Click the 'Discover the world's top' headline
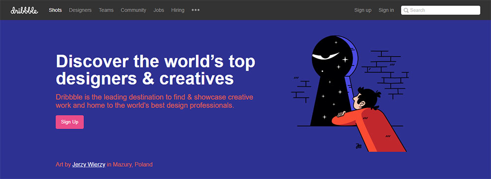 coord(156,61)
